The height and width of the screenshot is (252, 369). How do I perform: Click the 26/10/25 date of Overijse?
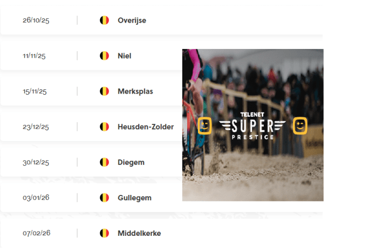click(x=36, y=20)
